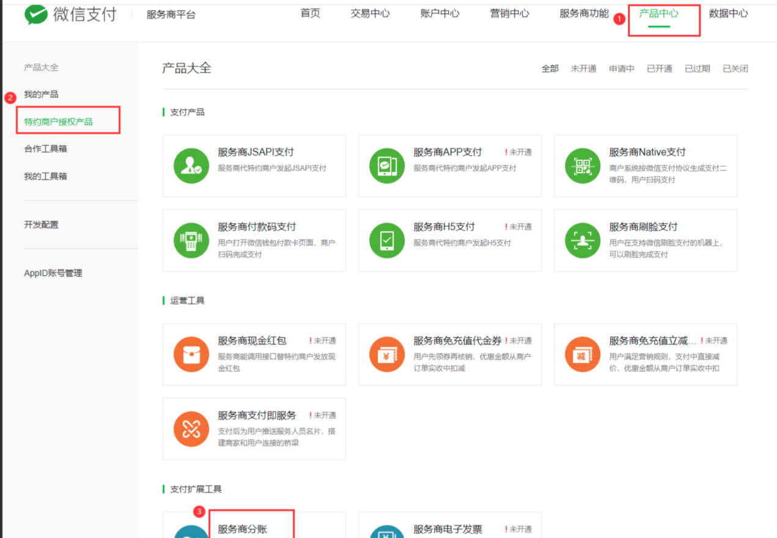This screenshot has height=538, width=777.
Task: Open the 交易中心 navigation tab
Action: click(x=370, y=13)
